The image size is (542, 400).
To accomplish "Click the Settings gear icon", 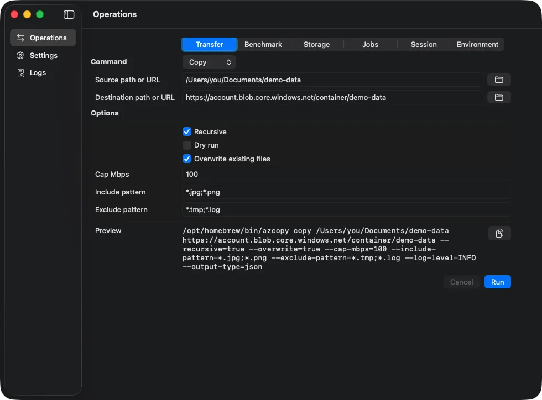I will 20,55.
